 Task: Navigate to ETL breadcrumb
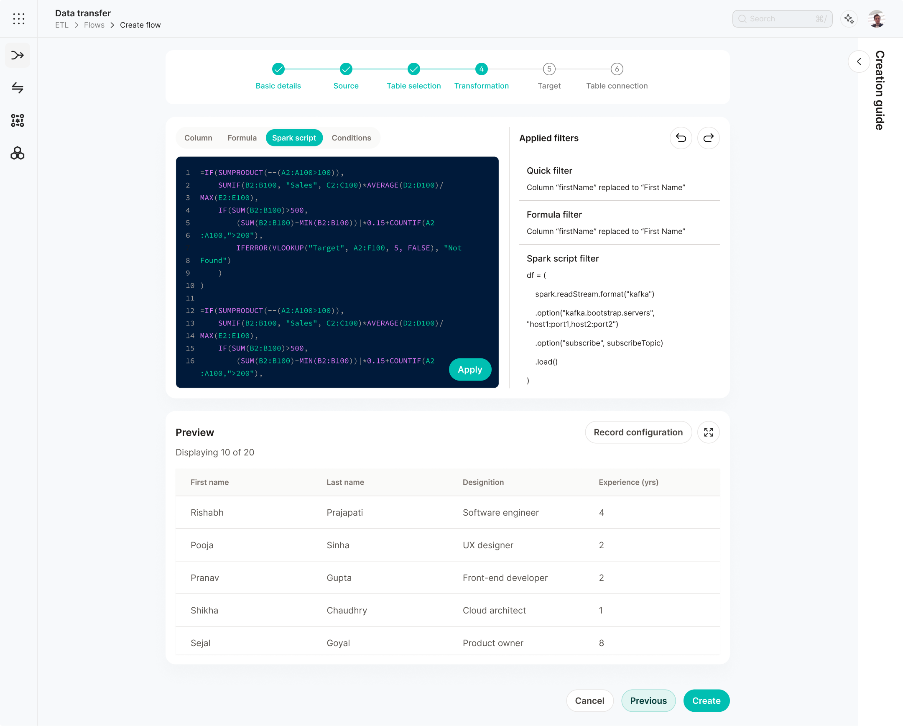tap(61, 25)
